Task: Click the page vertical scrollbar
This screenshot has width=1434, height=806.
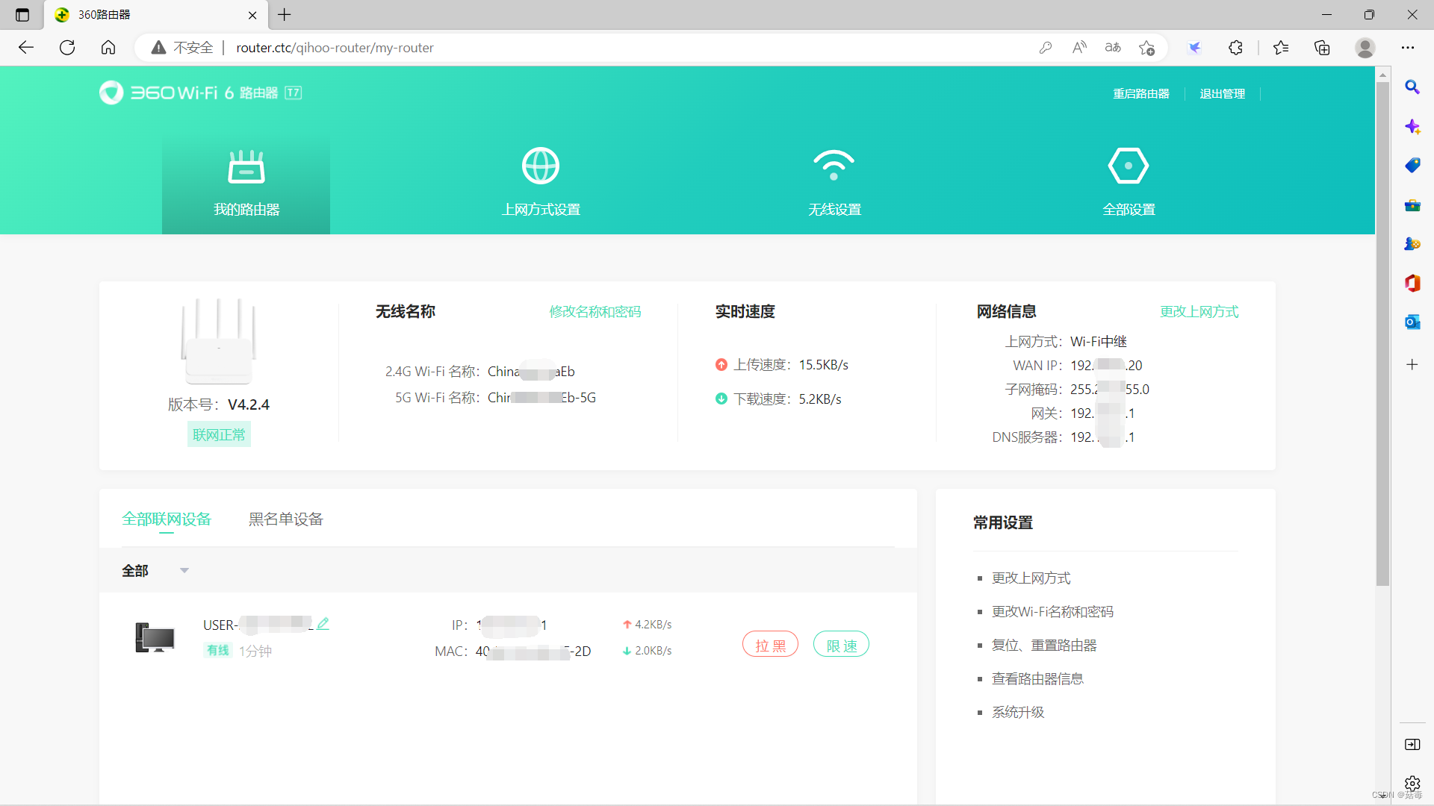Action: click(1382, 336)
